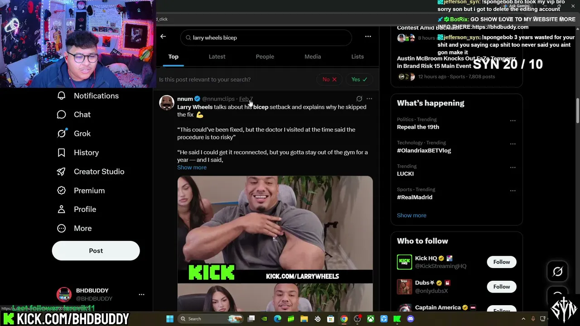Click nnum's profile avatar on the post
Image resolution: width=580 pixels, height=326 pixels.
pos(167,103)
